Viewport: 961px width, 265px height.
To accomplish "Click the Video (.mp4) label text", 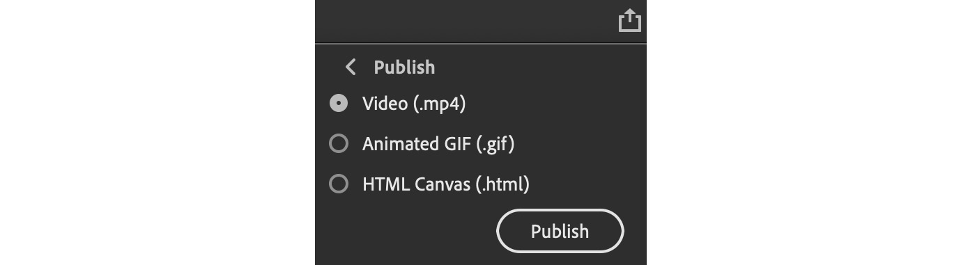I will click(x=414, y=104).
